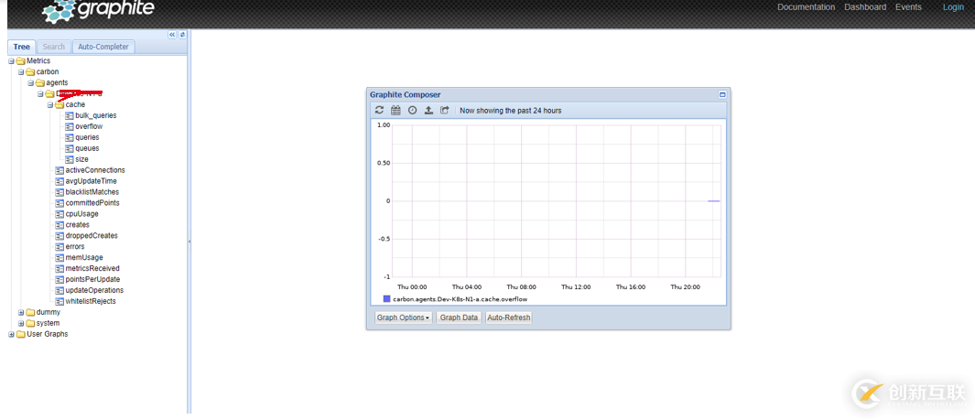
Task: Open the calendar date range picker icon
Action: click(395, 110)
